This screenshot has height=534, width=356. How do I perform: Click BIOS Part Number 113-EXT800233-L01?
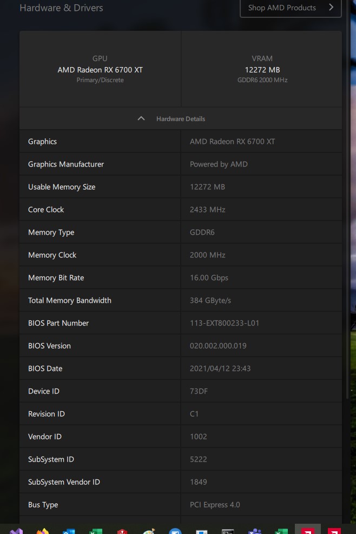tap(225, 323)
